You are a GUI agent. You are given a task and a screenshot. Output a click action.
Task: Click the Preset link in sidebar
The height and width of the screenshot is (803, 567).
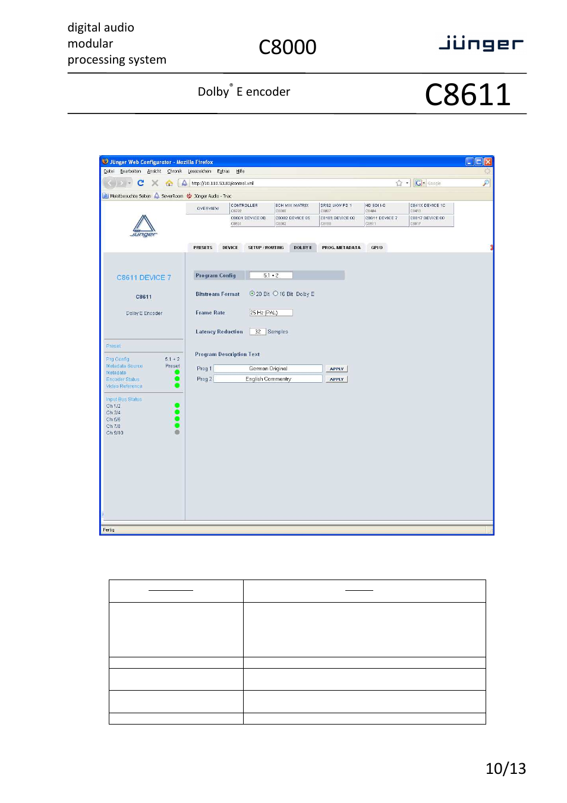[x=114, y=346]
